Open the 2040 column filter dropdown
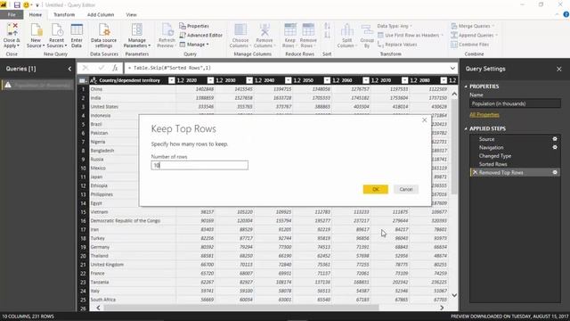The height and width of the screenshot is (321, 570). (288, 80)
